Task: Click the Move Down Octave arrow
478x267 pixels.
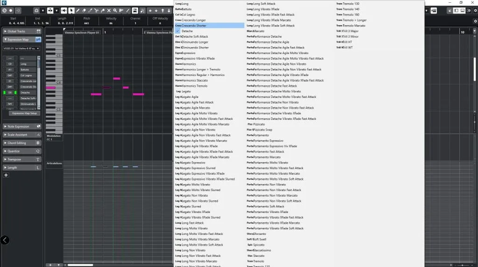Action: 169,10
